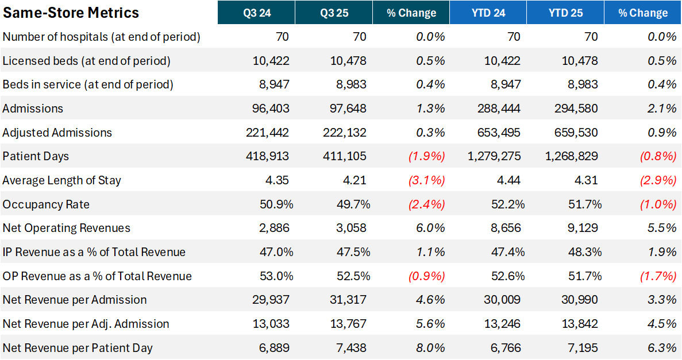This screenshot has height=360, width=682.
Task: Select the YTD 24 column header
Action: pyautogui.click(x=488, y=13)
